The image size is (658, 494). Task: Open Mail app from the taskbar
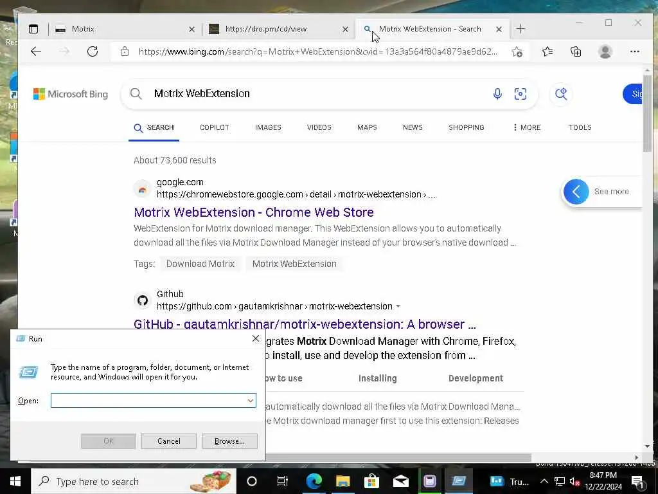tap(401, 481)
